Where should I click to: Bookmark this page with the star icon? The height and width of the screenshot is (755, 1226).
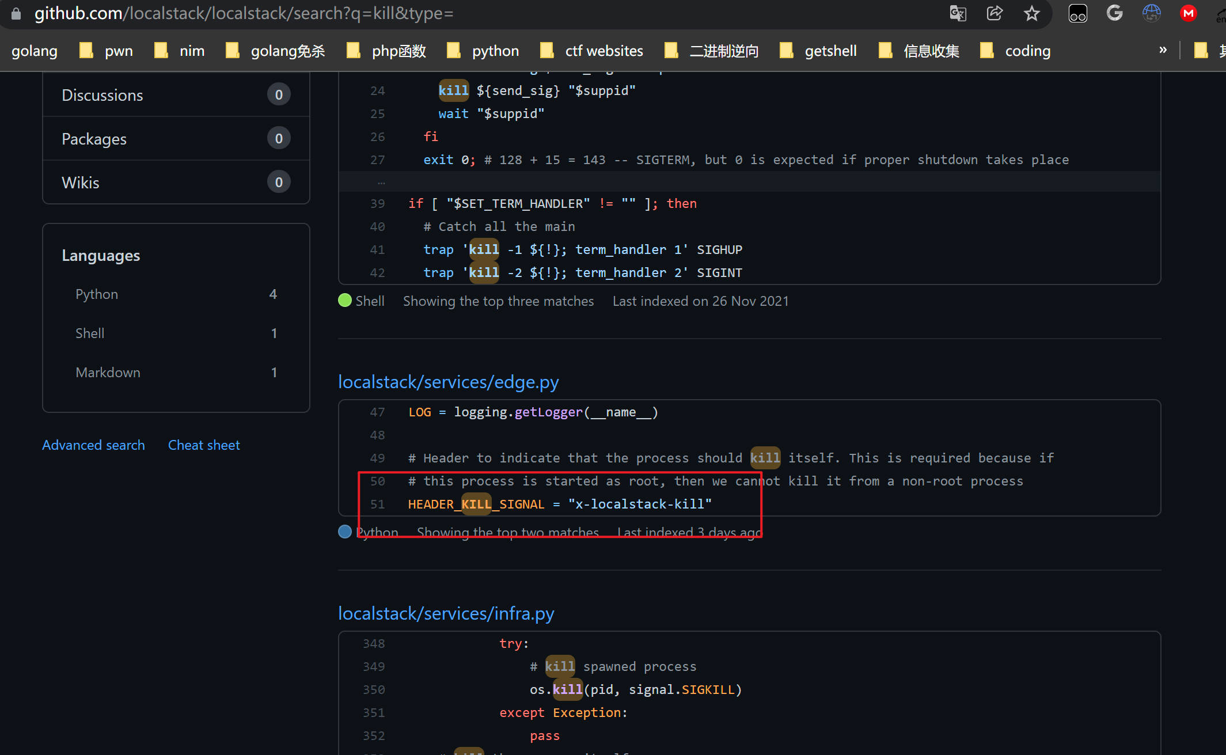(x=1031, y=13)
